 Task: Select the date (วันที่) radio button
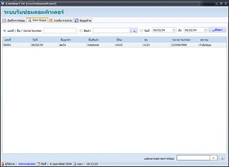coord(142,31)
